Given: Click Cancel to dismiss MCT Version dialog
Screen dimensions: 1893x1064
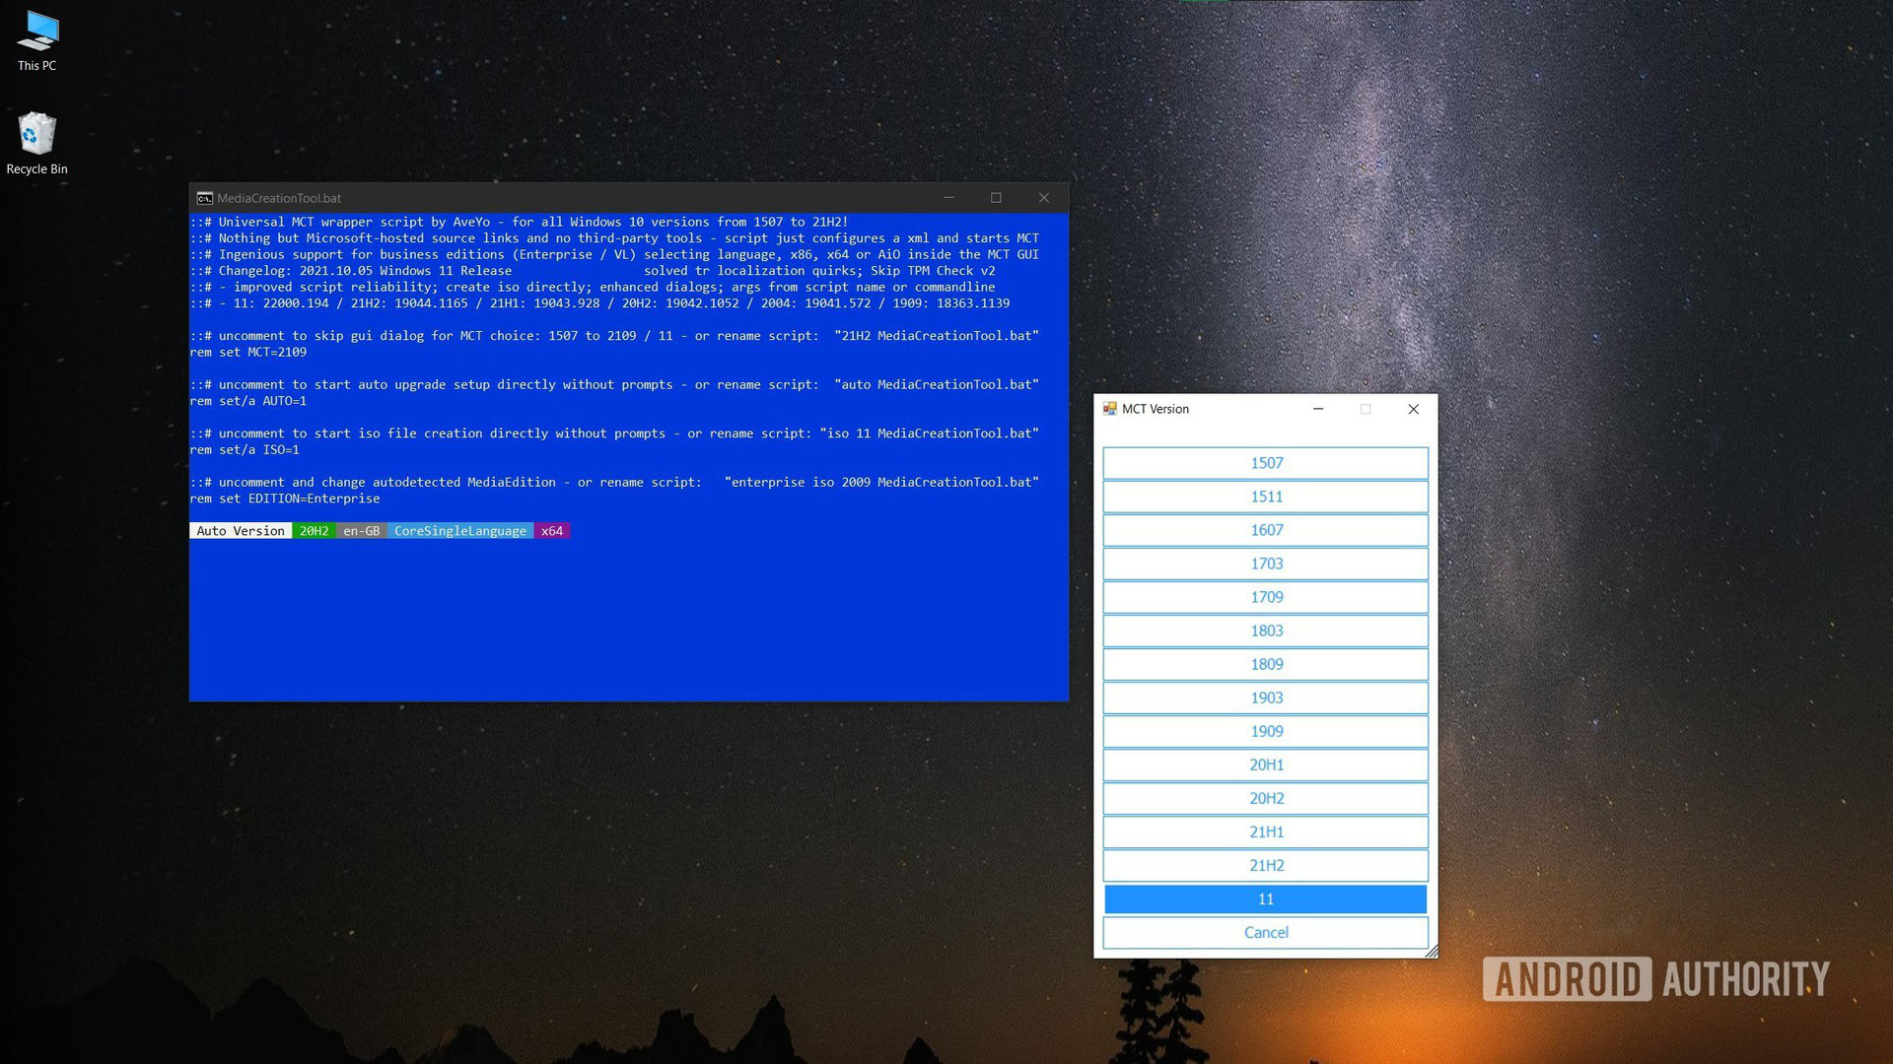Looking at the screenshot, I should click(x=1265, y=931).
